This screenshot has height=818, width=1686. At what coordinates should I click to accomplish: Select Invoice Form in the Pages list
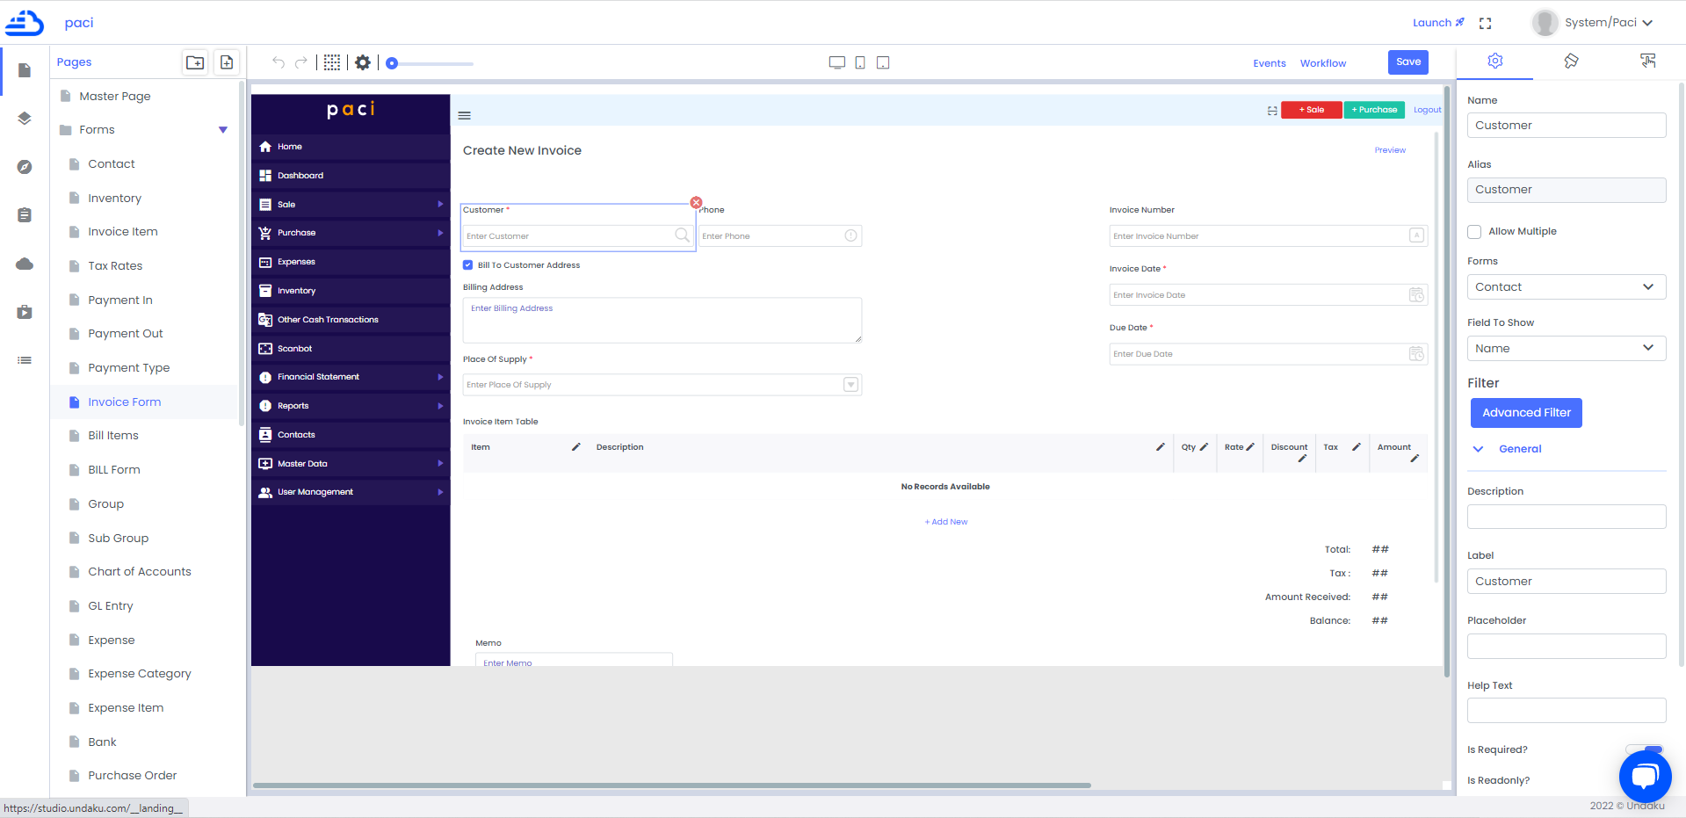(x=123, y=402)
